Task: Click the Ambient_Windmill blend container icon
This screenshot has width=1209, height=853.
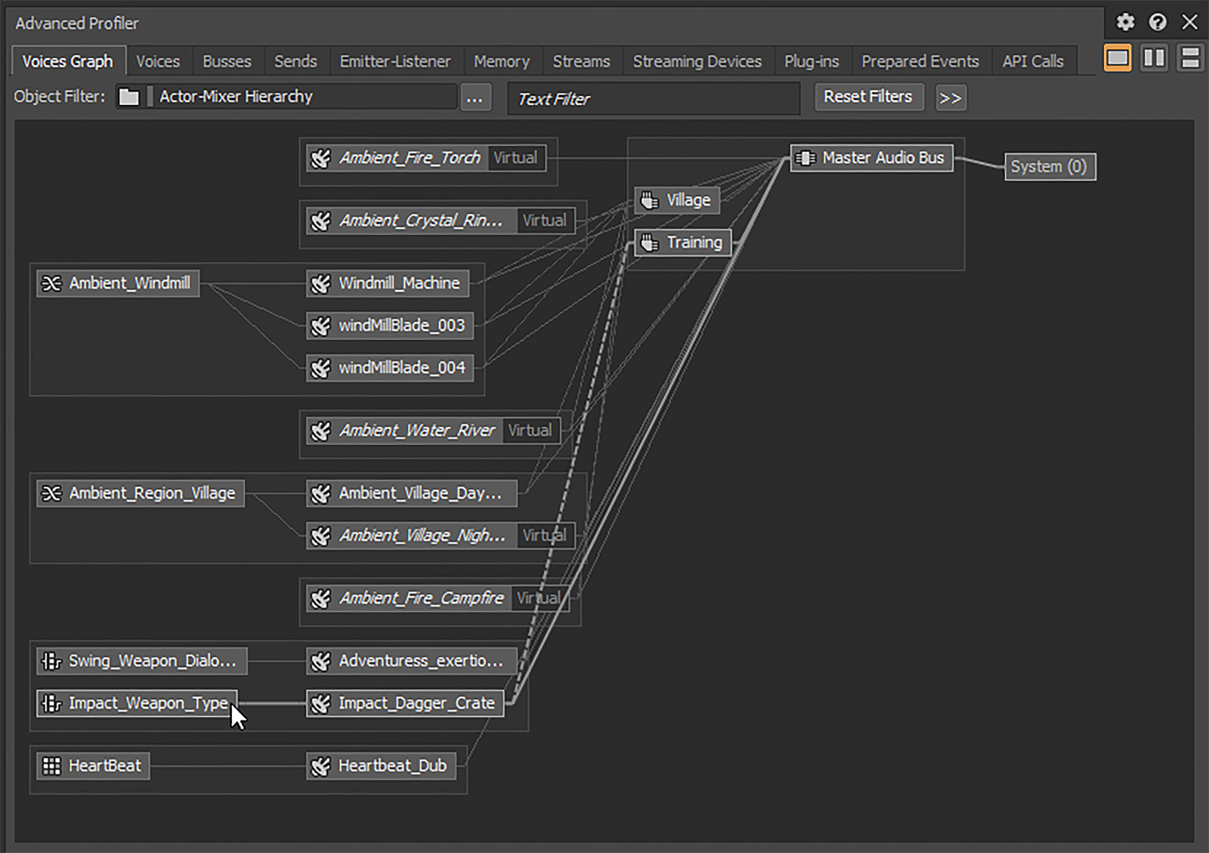Action: [x=51, y=283]
